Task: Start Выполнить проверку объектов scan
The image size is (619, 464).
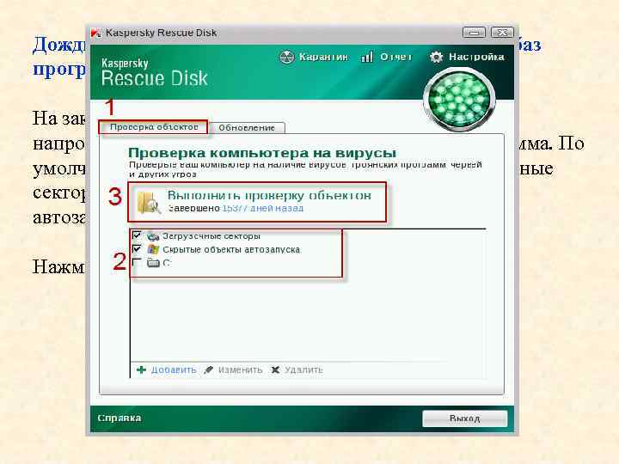Action: (269, 195)
